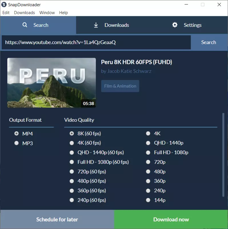Minimize the SnapDownloader window
Image resolution: width=228 pixels, height=229 pixels.
(186, 5)
